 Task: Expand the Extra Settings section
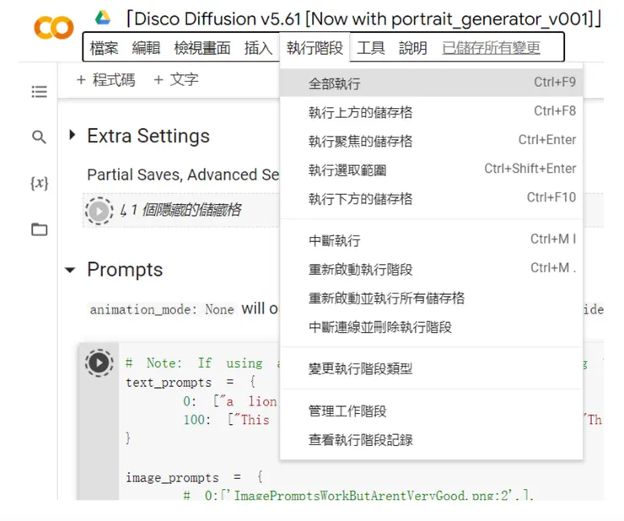(72, 136)
